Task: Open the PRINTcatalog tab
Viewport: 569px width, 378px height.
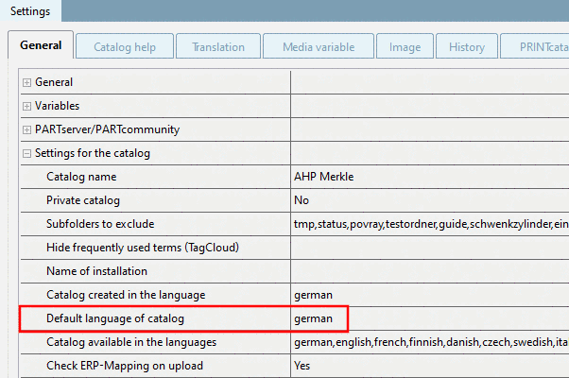Action: click(x=537, y=46)
